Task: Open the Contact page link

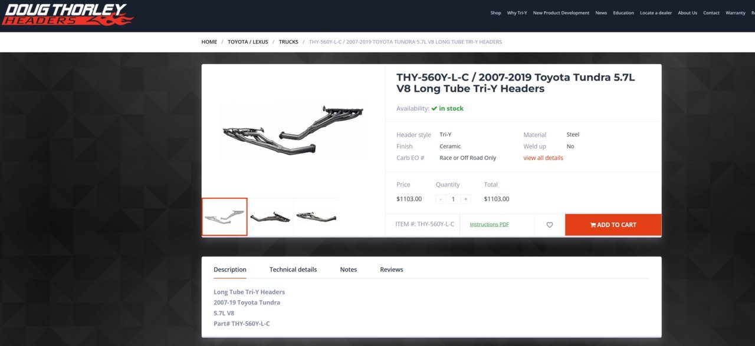Action: pos(711,13)
